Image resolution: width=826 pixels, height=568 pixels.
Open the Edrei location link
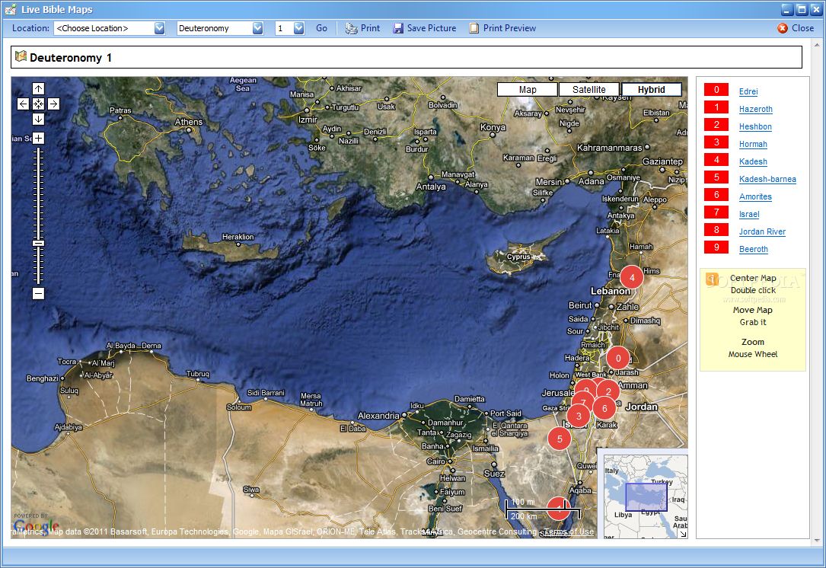click(x=748, y=91)
